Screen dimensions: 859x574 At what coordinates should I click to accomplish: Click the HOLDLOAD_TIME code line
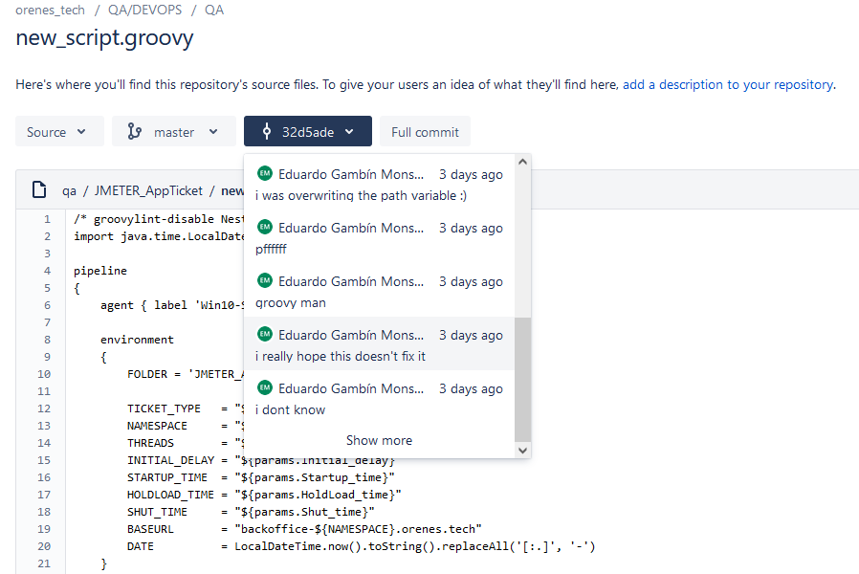[x=264, y=495]
